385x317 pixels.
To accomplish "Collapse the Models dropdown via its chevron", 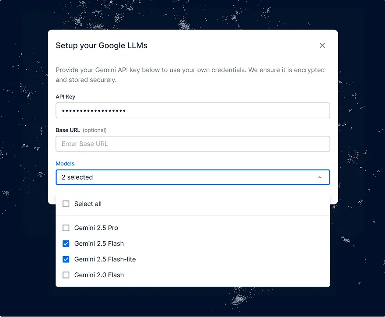I will point(319,177).
